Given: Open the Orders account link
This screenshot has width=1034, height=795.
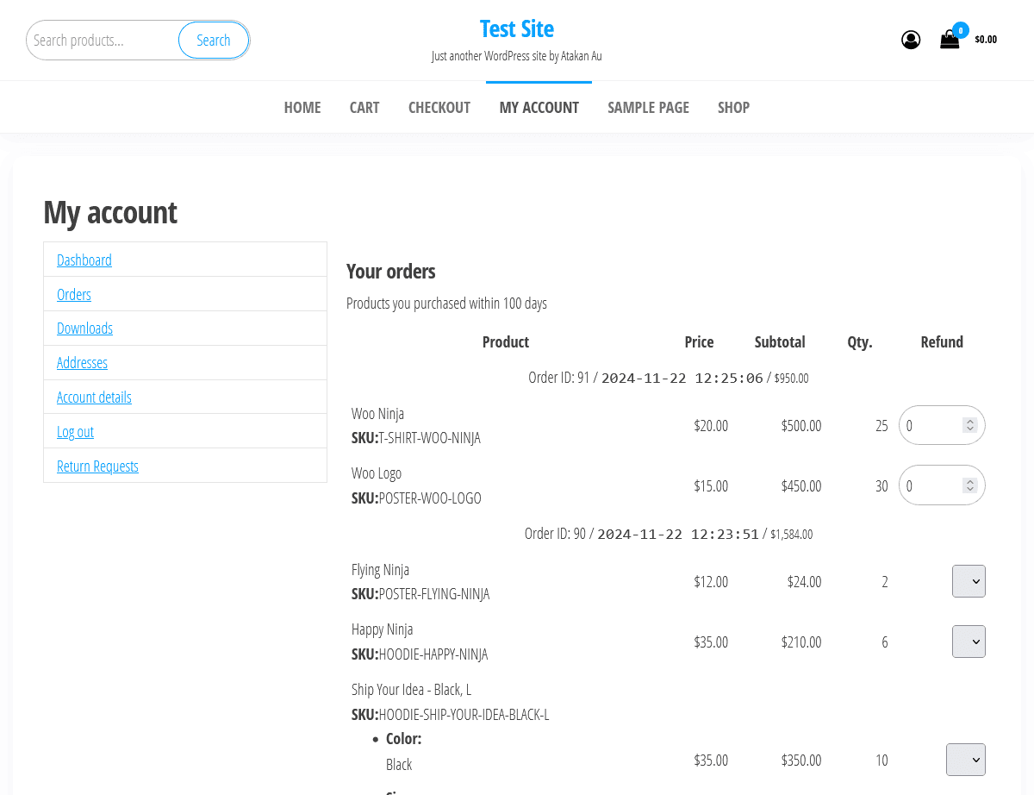Looking at the screenshot, I should 74,294.
